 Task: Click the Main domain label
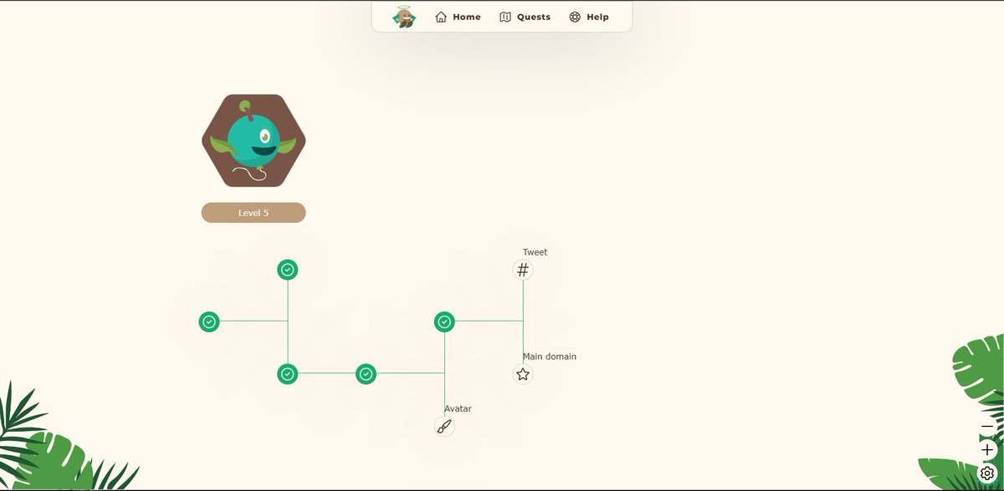[550, 357]
